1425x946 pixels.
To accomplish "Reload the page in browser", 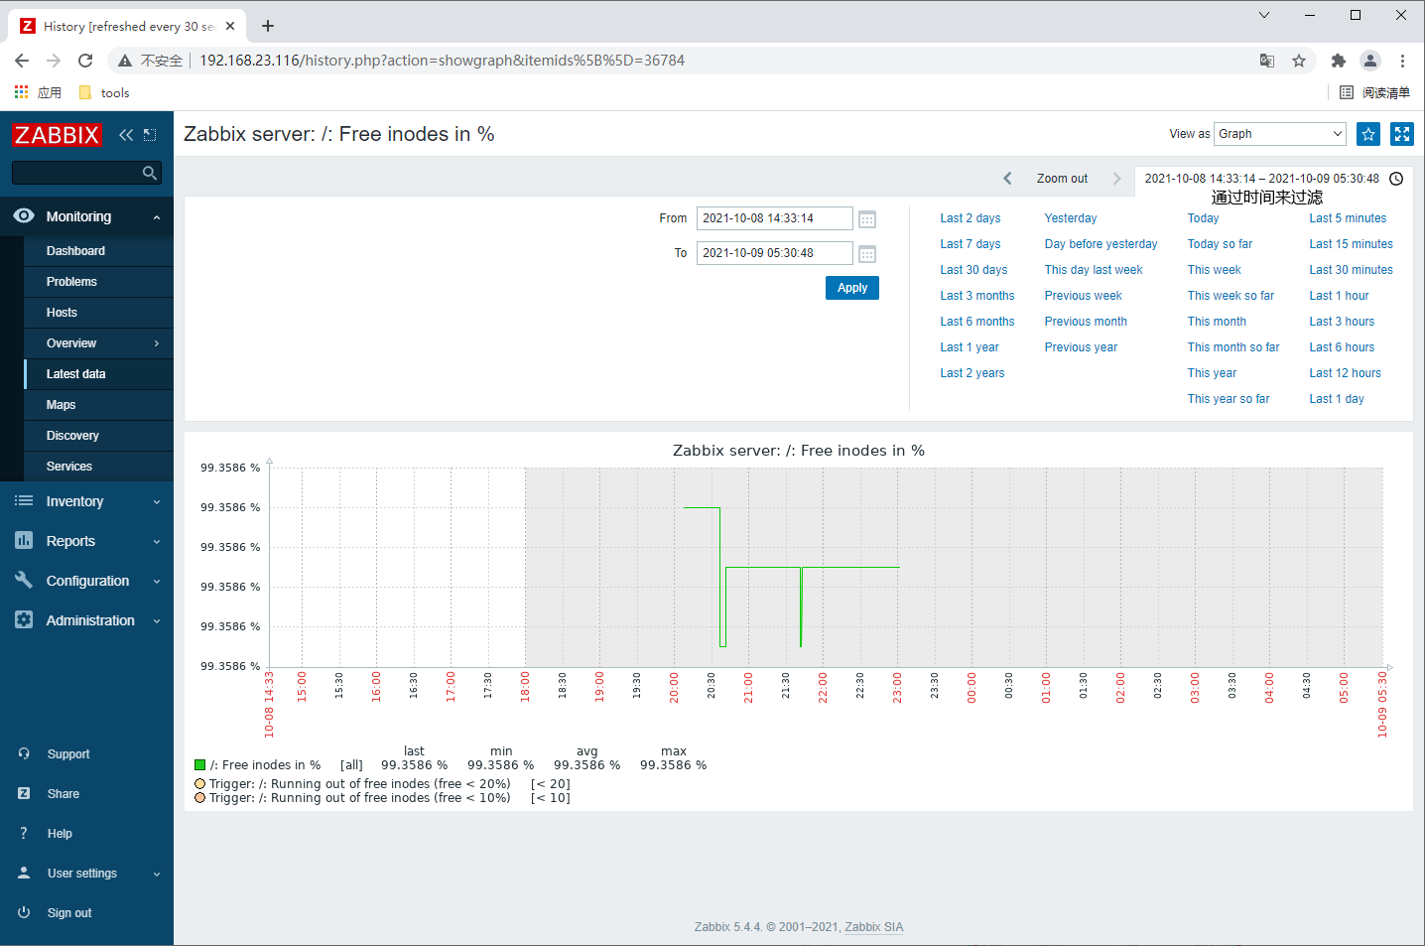I will (x=85, y=61).
